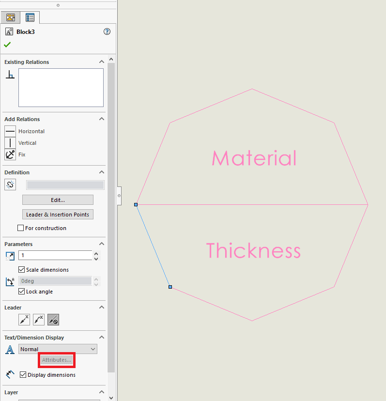Viewport: 386px width, 401px height.
Task: Click the Existing Relations list box
Action: point(61,88)
